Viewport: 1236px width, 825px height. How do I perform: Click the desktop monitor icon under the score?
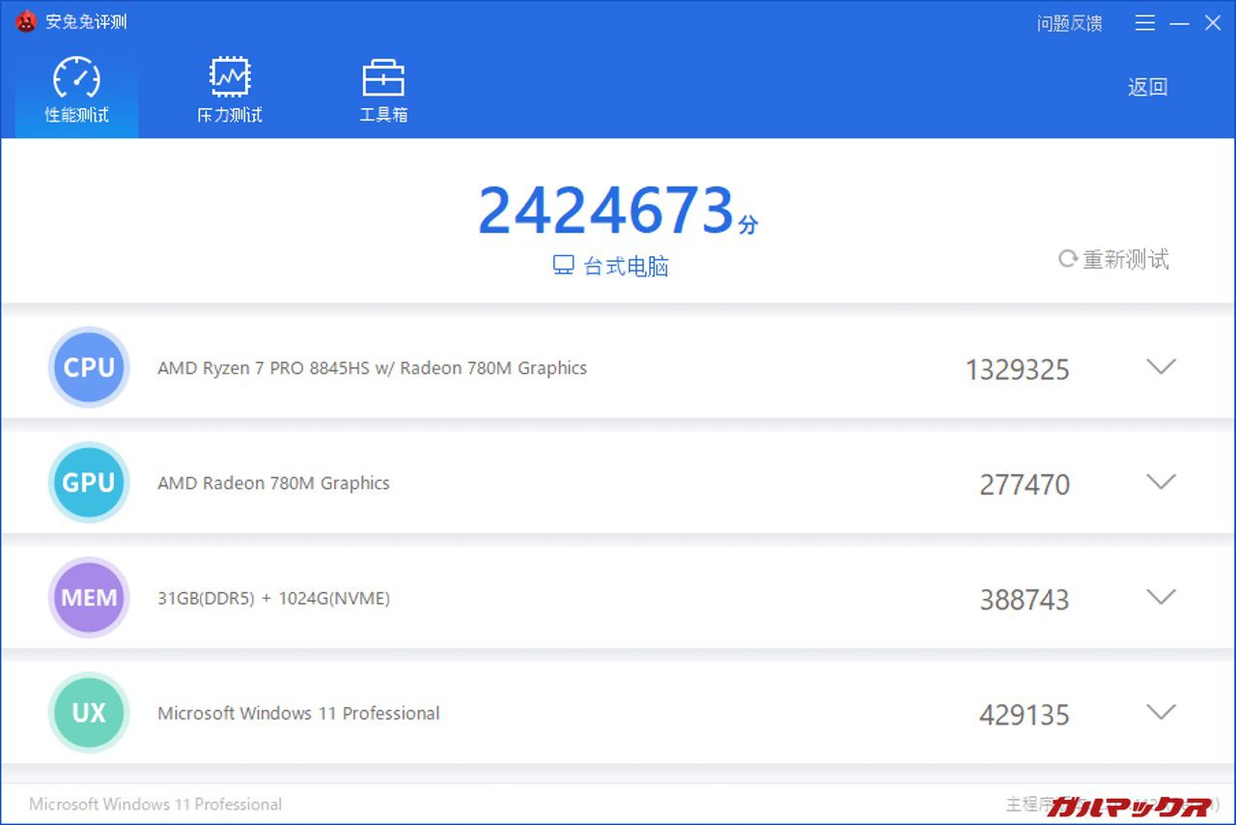563,266
